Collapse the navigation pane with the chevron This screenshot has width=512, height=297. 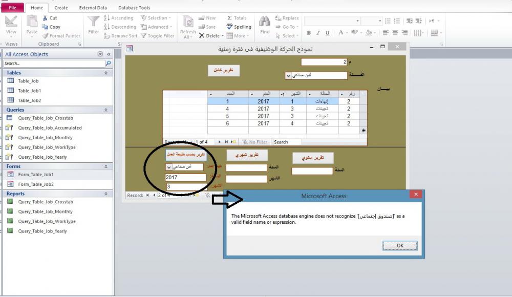[x=109, y=54]
